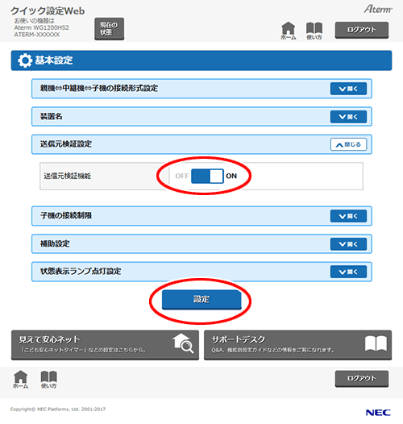
Task: Click the ログアウト button at the top right
Action: (x=362, y=30)
